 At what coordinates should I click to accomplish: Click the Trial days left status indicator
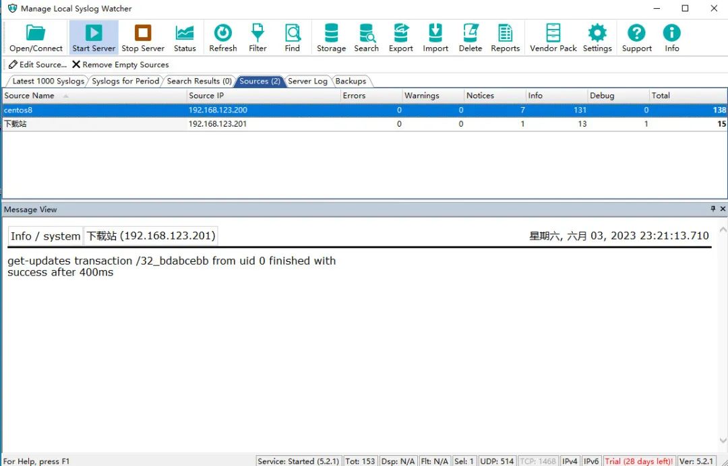[638, 461]
